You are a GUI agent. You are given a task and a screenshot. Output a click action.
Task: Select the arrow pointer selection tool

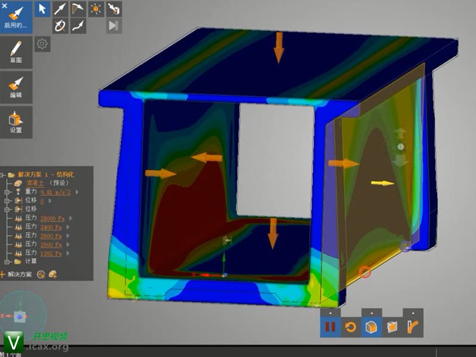point(42,8)
